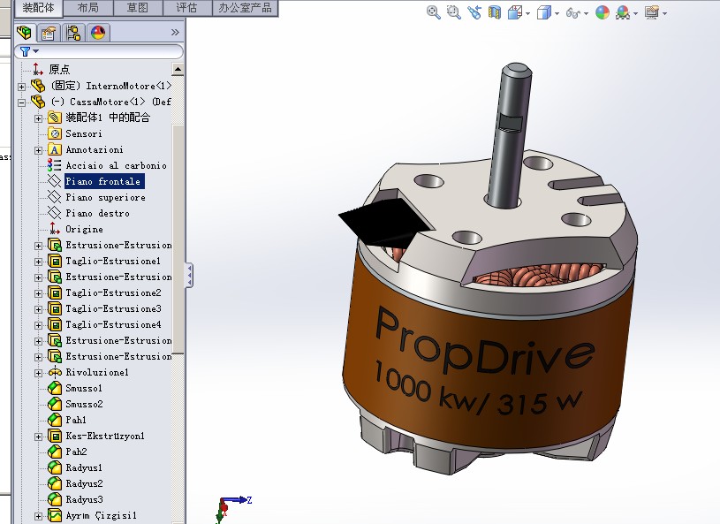
Task: Click the Edit Appearance color ball icon
Action: pyautogui.click(x=602, y=12)
